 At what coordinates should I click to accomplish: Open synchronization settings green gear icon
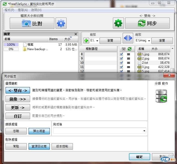(118, 23)
